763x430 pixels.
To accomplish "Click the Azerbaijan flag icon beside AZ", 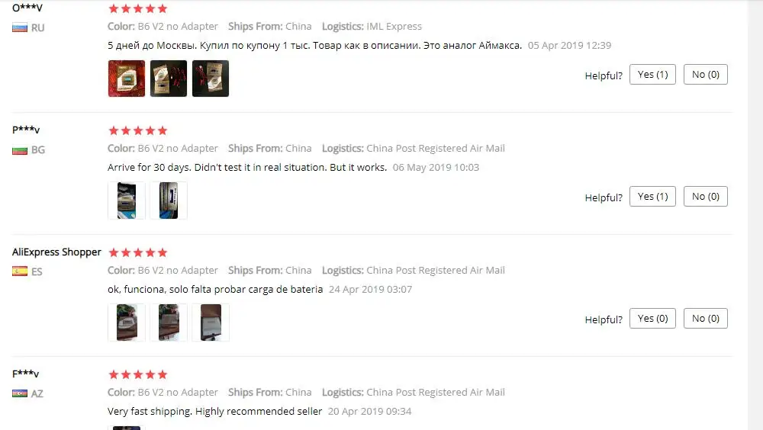I will [20, 393].
